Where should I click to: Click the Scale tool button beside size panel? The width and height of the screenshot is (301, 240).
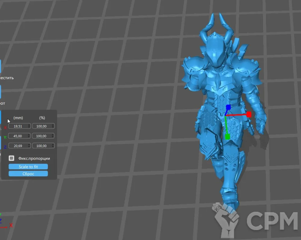pyautogui.click(x=0, y=117)
